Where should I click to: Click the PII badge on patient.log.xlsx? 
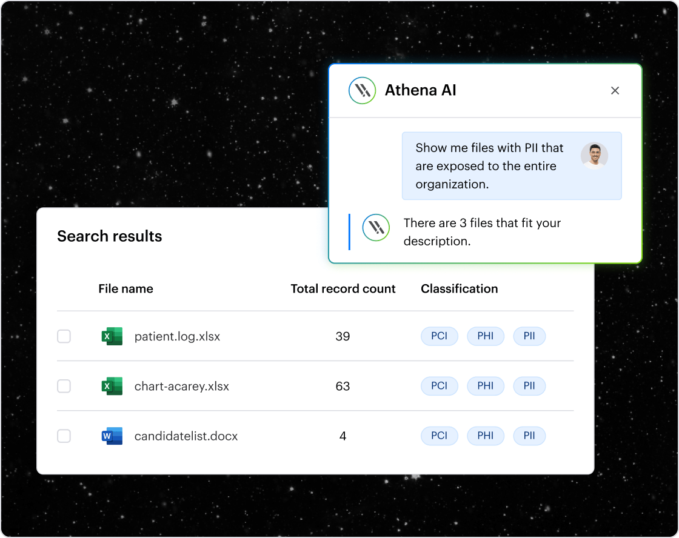tap(529, 336)
